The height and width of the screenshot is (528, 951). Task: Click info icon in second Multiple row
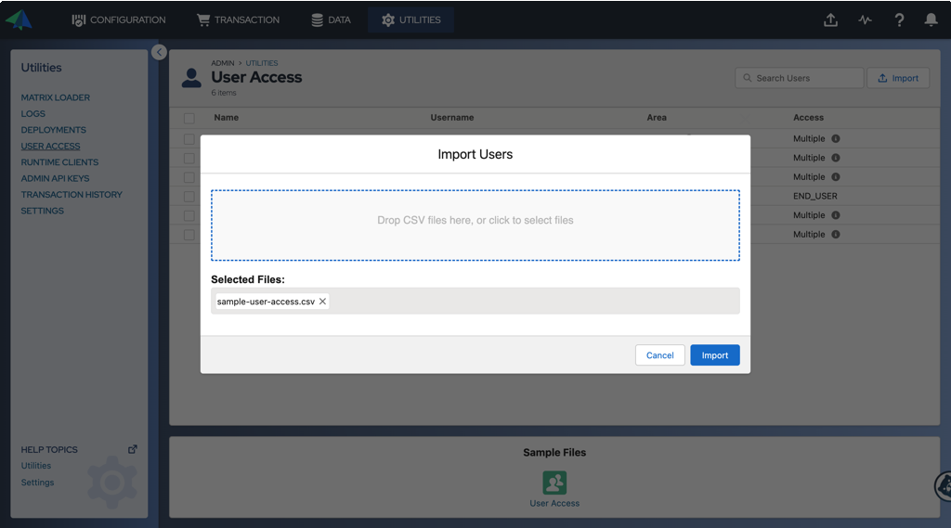pos(835,158)
